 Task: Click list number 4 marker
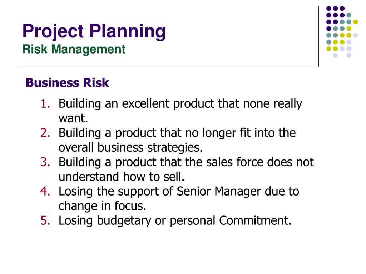click(x=45, y=191)
